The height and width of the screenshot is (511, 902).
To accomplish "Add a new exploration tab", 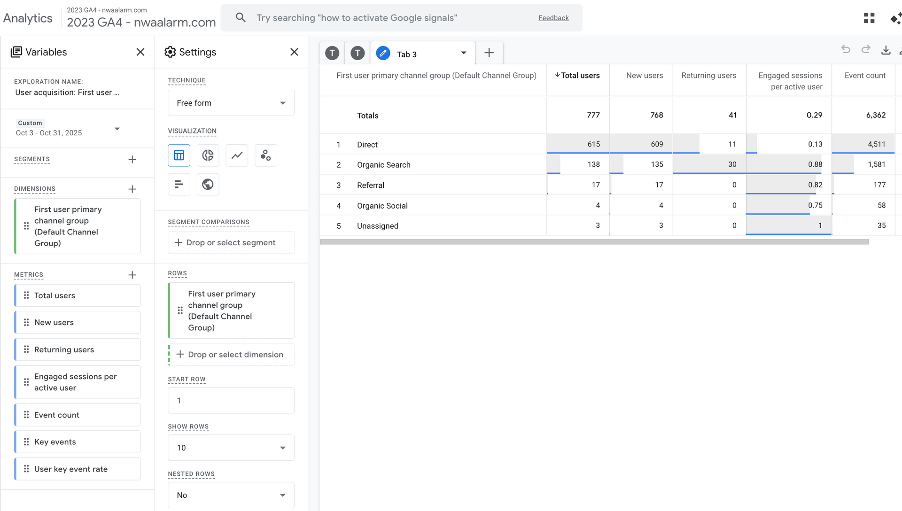I will [489, 53].
